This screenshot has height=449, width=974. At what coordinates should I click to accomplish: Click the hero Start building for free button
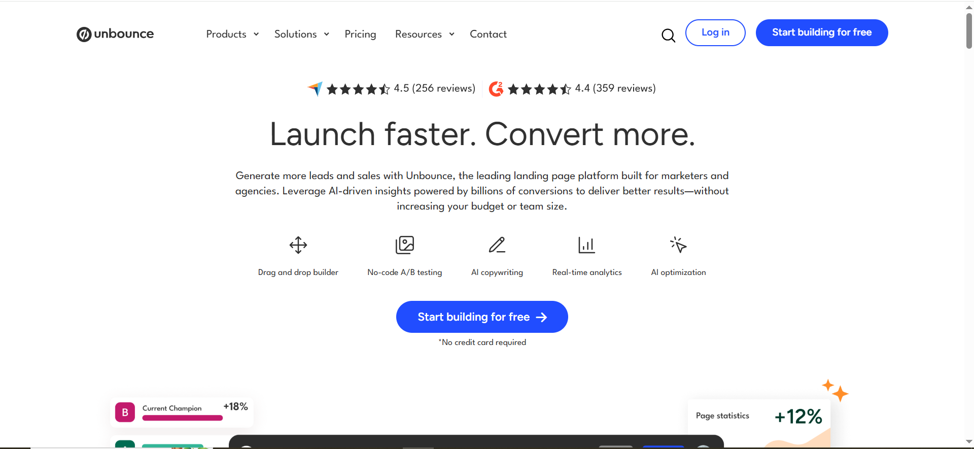pos(482,317)
